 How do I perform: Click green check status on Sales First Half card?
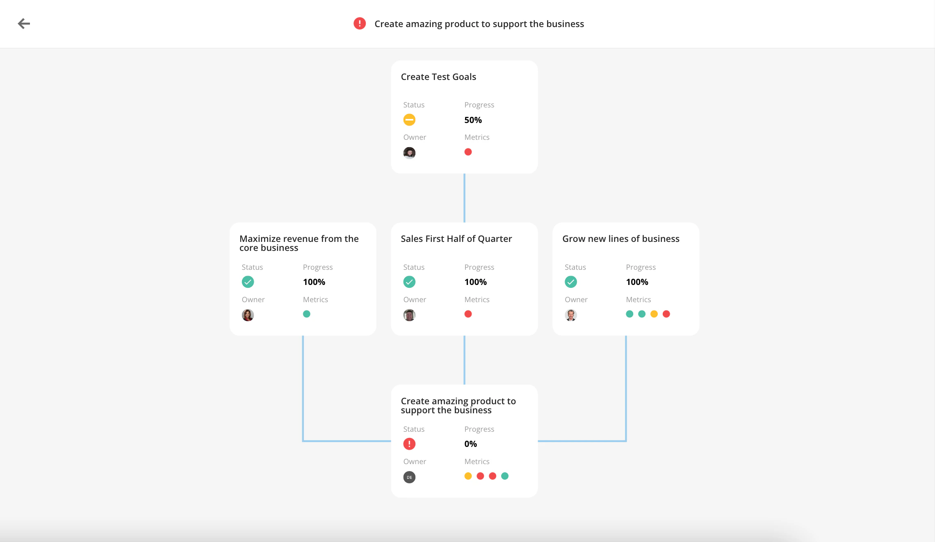409,282
